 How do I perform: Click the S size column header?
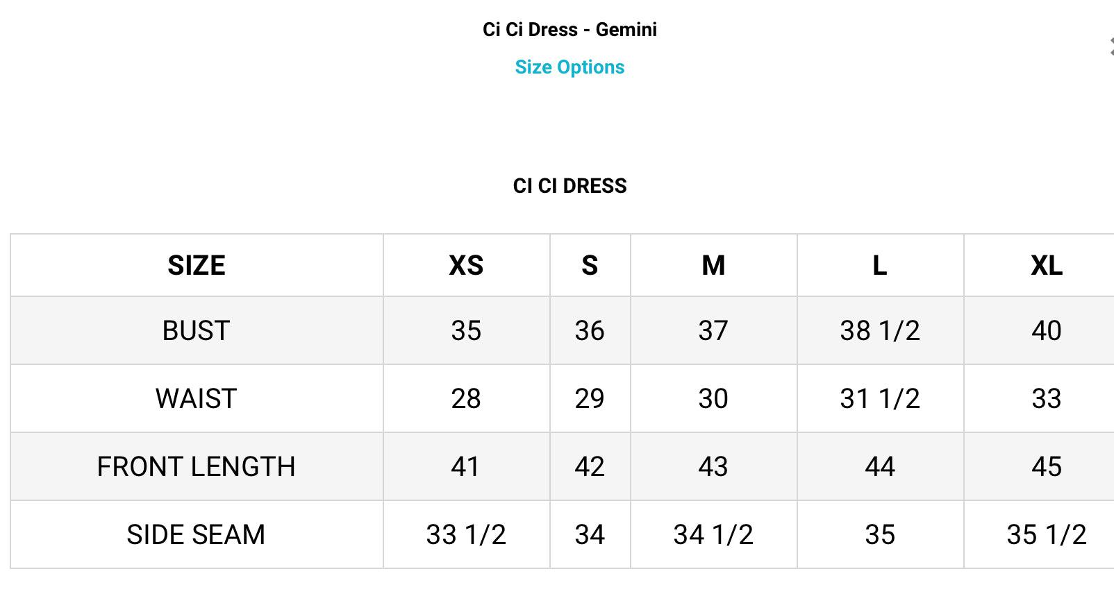[x=590, y=266]
